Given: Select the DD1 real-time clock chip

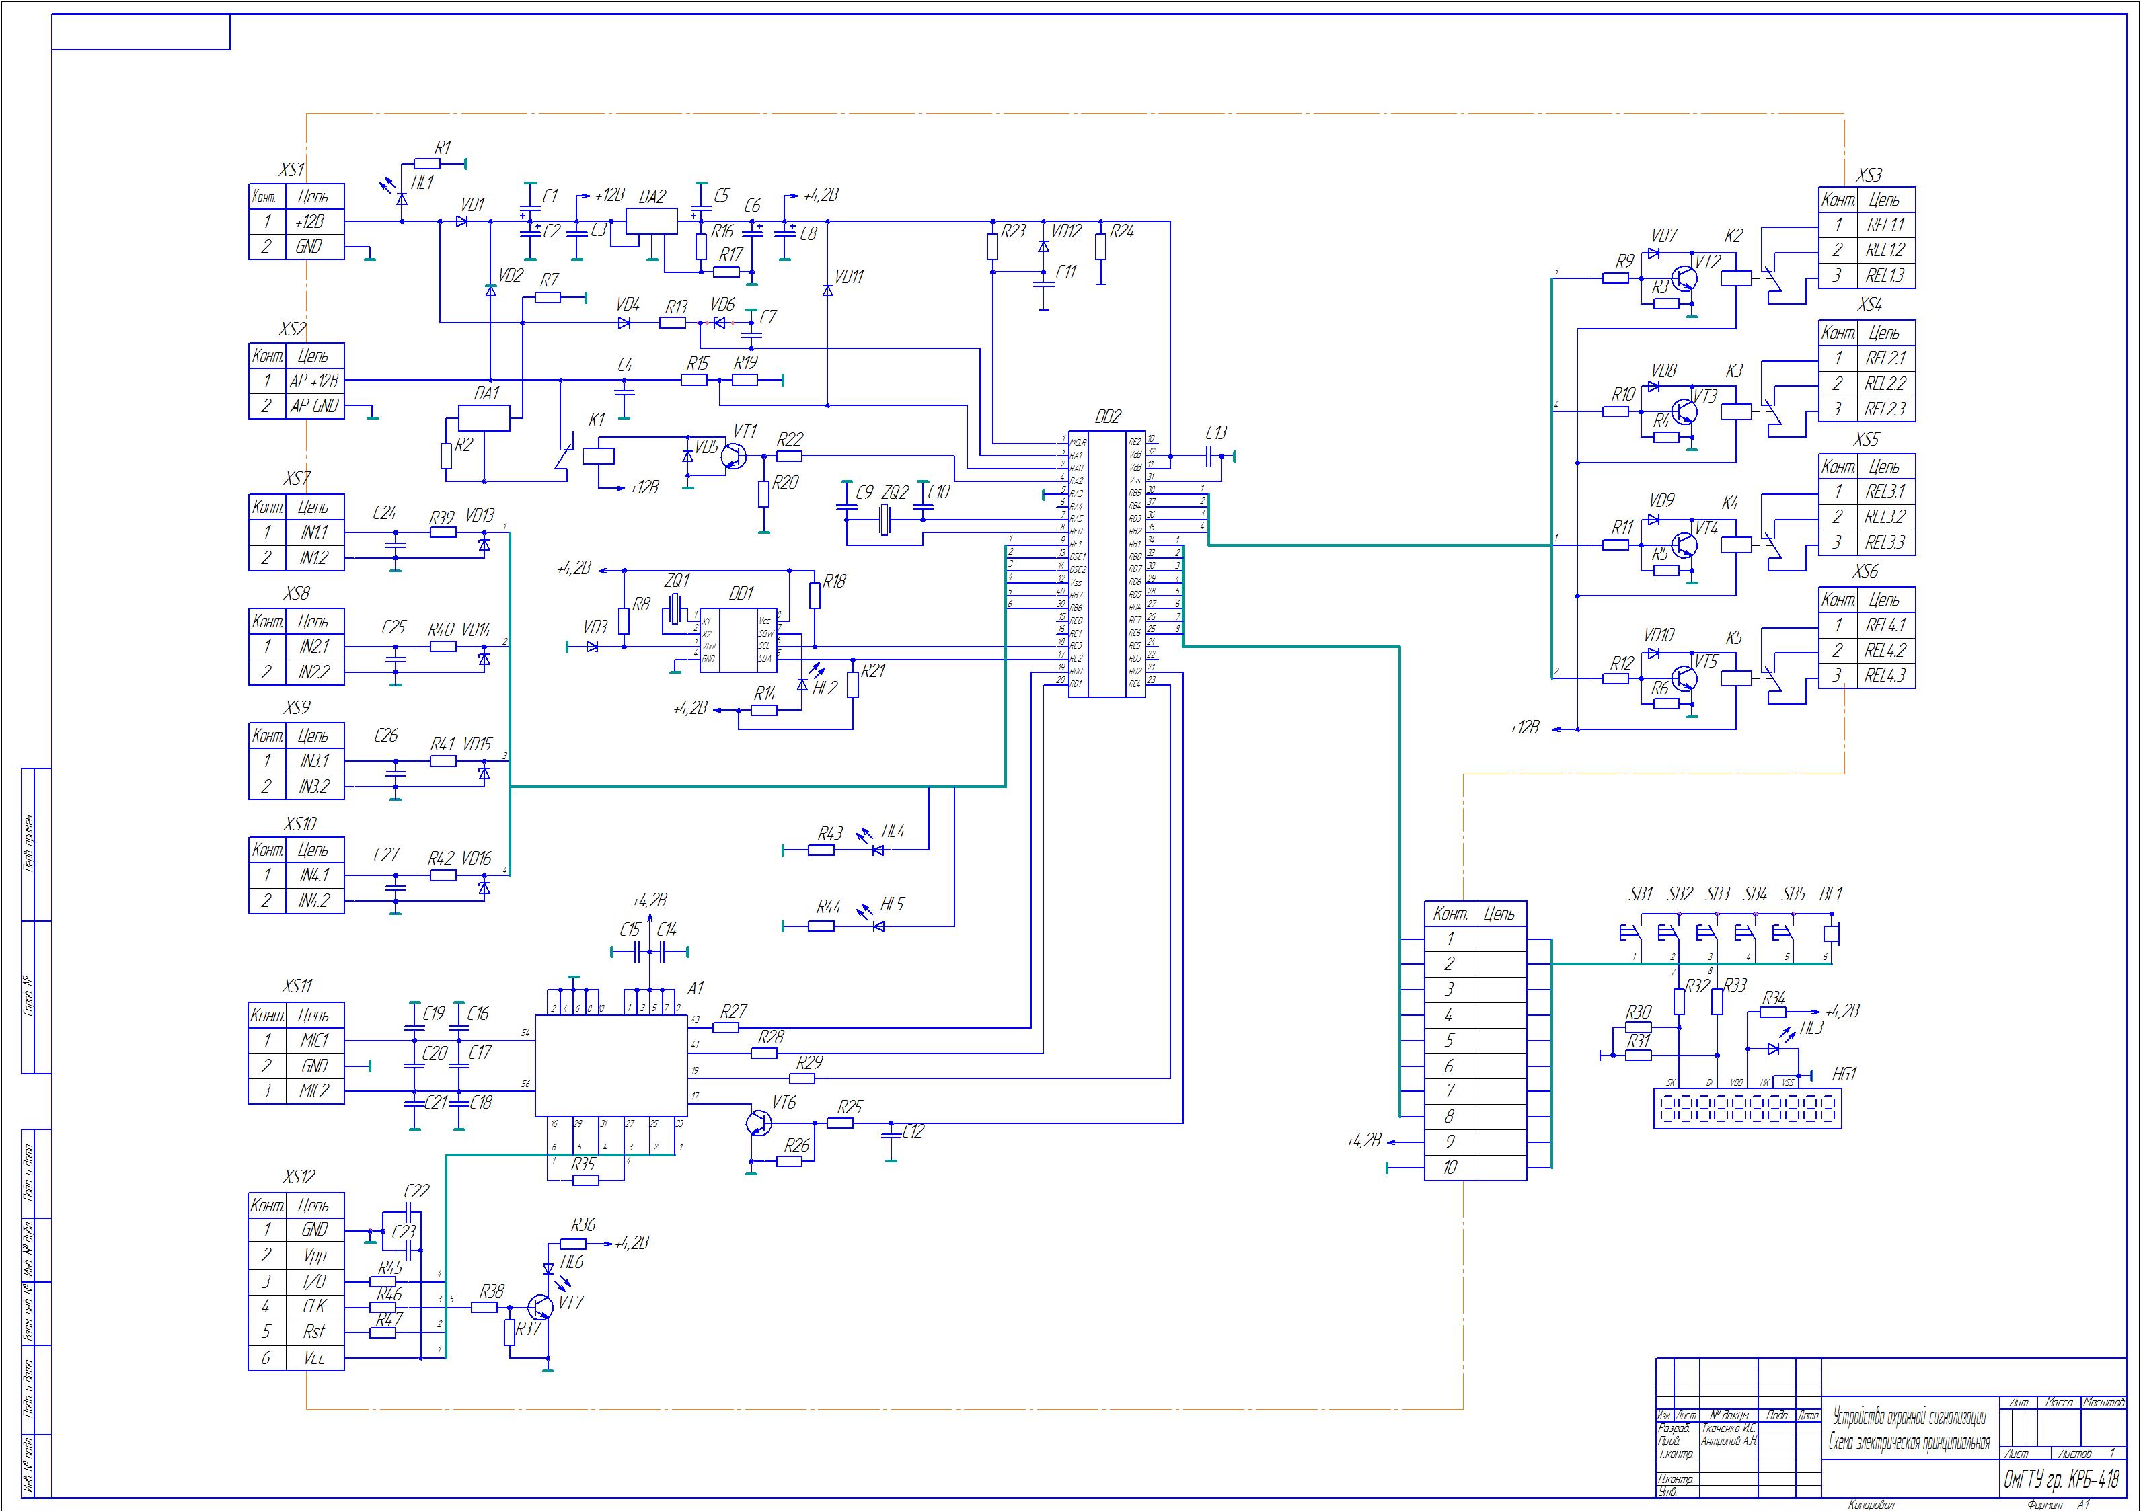Looking at the screenshot, I should [x=738, y=641].
